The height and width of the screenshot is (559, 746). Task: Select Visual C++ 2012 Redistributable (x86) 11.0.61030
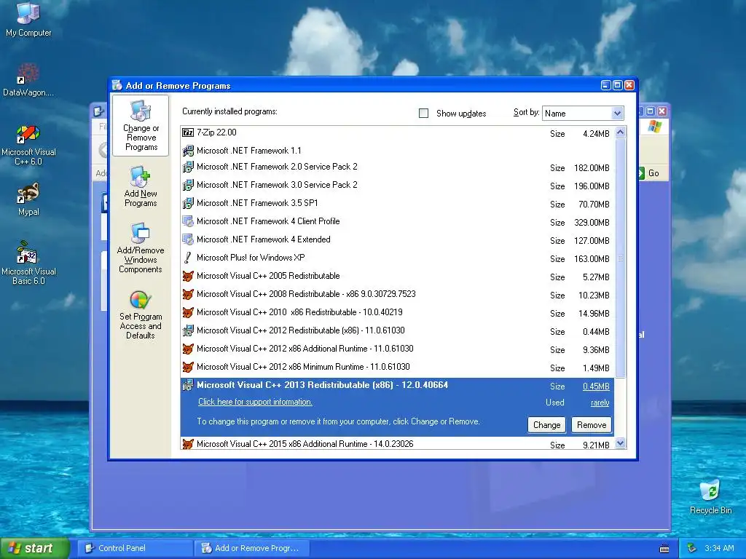[397, 331]
